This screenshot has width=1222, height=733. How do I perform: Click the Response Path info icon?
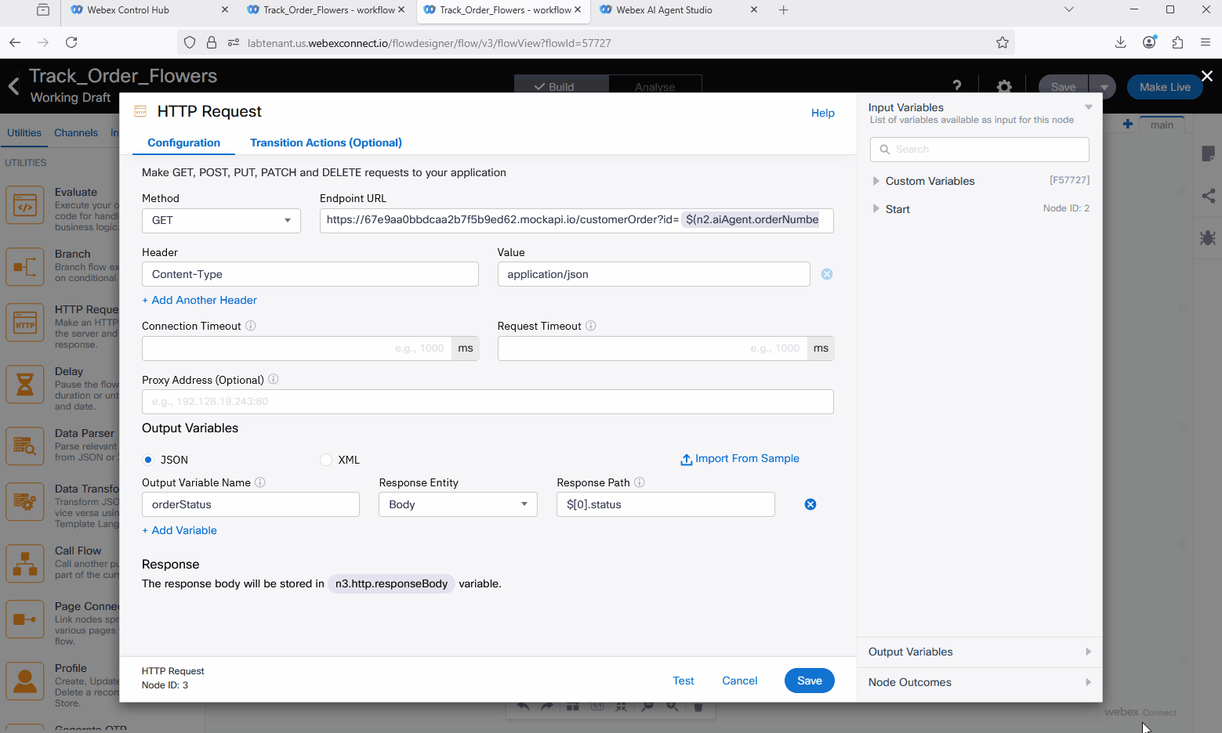coord(639,482)
